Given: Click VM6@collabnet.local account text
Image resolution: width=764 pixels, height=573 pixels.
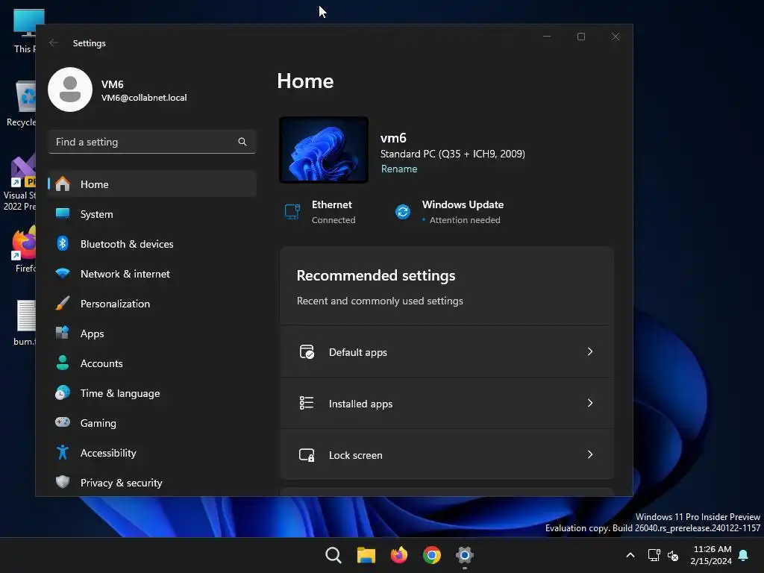Looking at the screenshot, I should [x=144, y=98].
